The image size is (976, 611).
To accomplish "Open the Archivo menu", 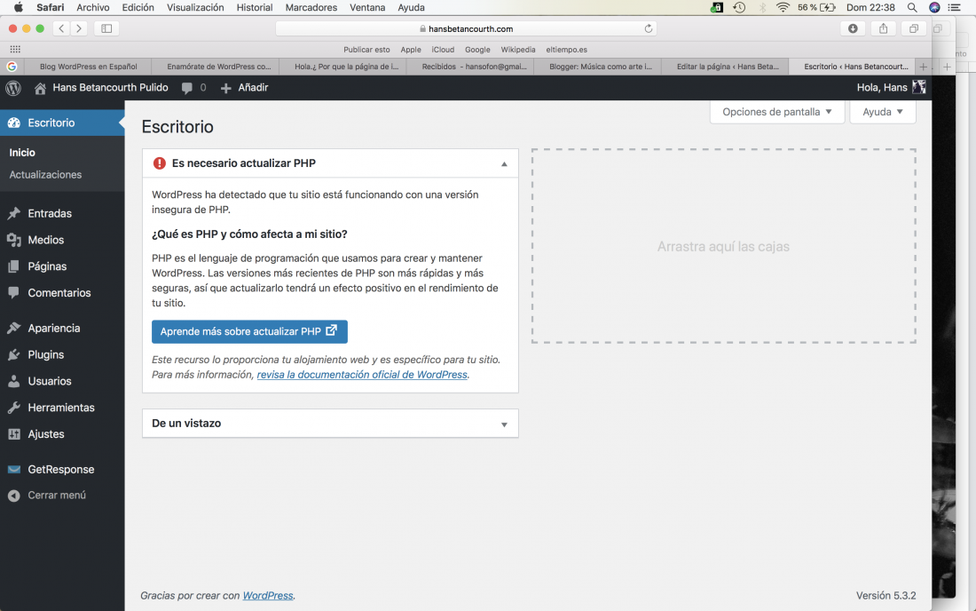I will [93, 7].
